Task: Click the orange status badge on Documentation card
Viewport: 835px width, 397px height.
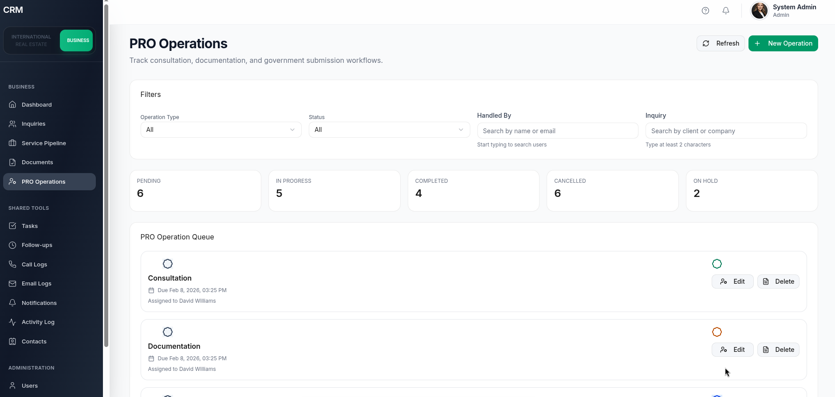Action: (x=717, y=332)
